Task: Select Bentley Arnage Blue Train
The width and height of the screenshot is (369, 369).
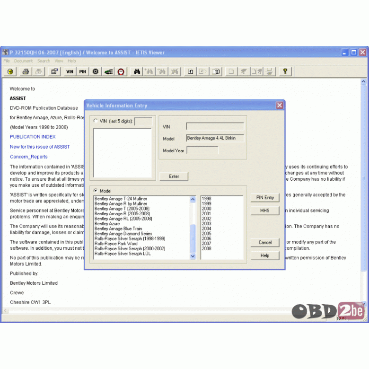Action: click(118, 228)
